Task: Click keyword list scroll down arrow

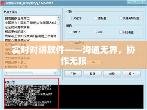Action: pos(59,70)
